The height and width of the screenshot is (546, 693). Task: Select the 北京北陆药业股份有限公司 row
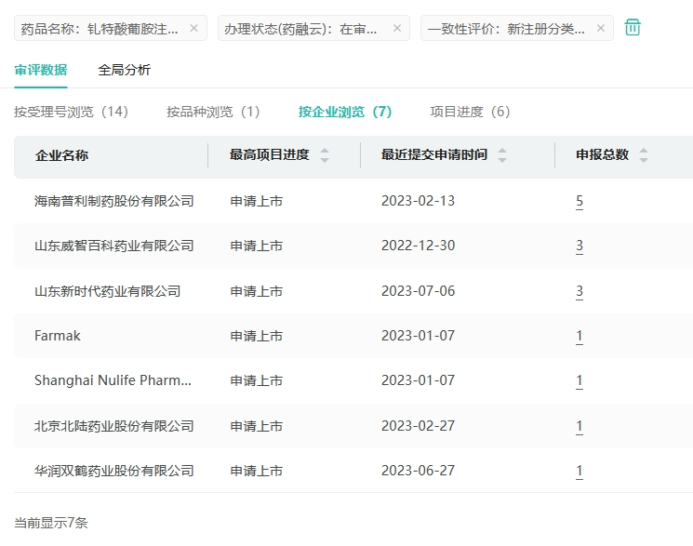tap(113, 426)
